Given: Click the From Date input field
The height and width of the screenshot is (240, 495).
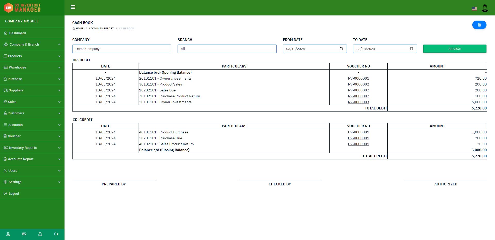Looking at the screenshot, I should click(315, 49).
